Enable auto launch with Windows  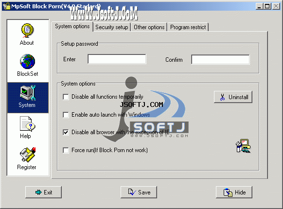click(x=66, y=115)
